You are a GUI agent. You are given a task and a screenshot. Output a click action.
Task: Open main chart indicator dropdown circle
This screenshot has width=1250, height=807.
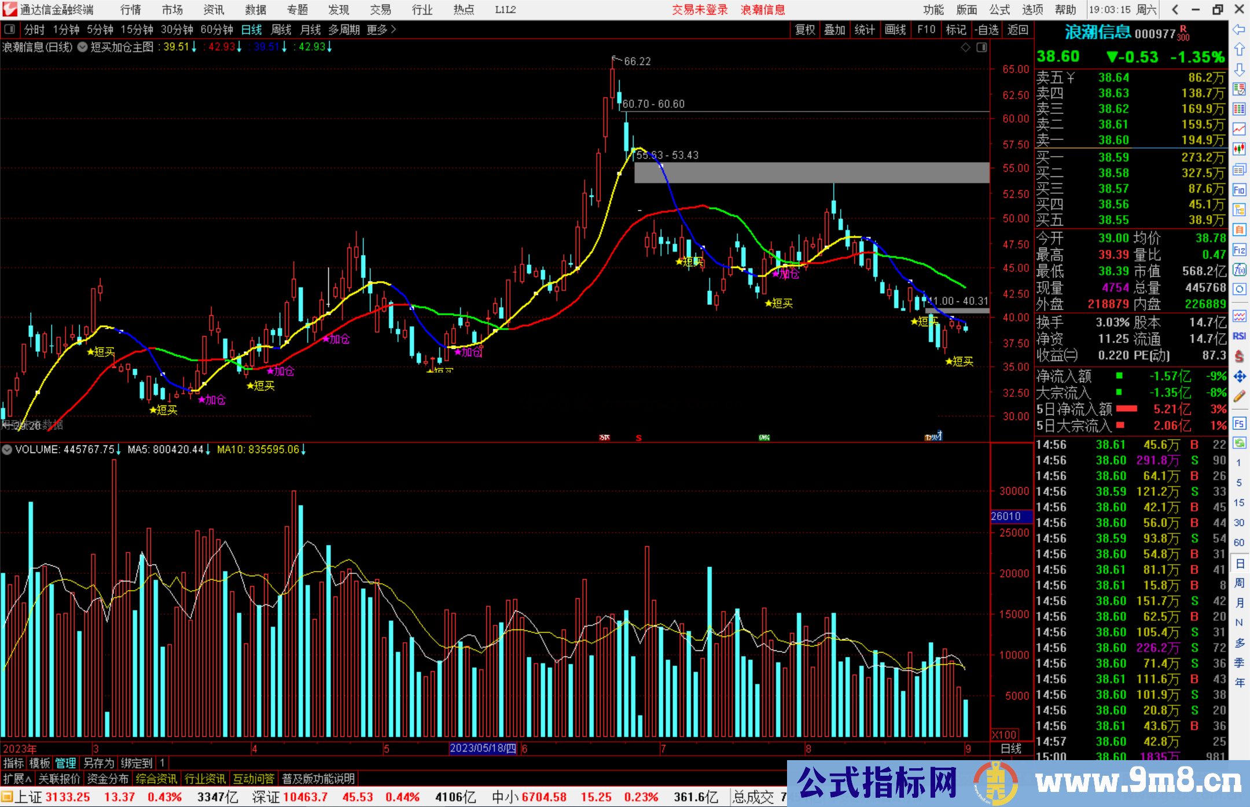[82, 47]
